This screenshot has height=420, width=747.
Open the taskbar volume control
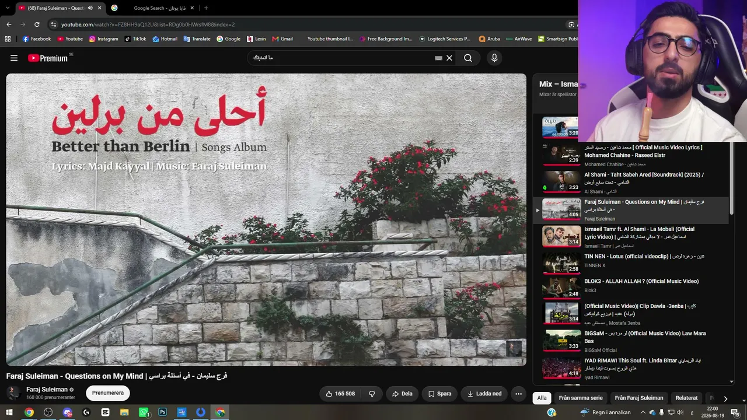[x=680, y=412]
